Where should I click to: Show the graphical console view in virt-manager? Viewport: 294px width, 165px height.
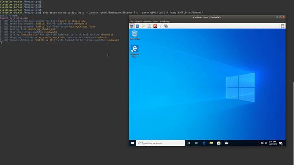pyautogui.click(x=132, y=26)
